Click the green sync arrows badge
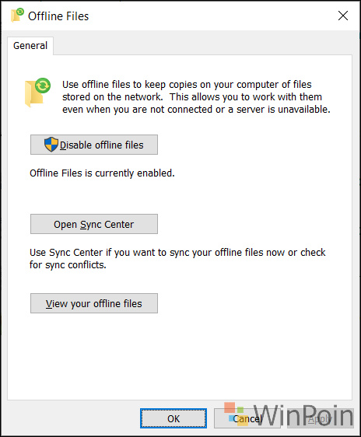 click(43, 86)
